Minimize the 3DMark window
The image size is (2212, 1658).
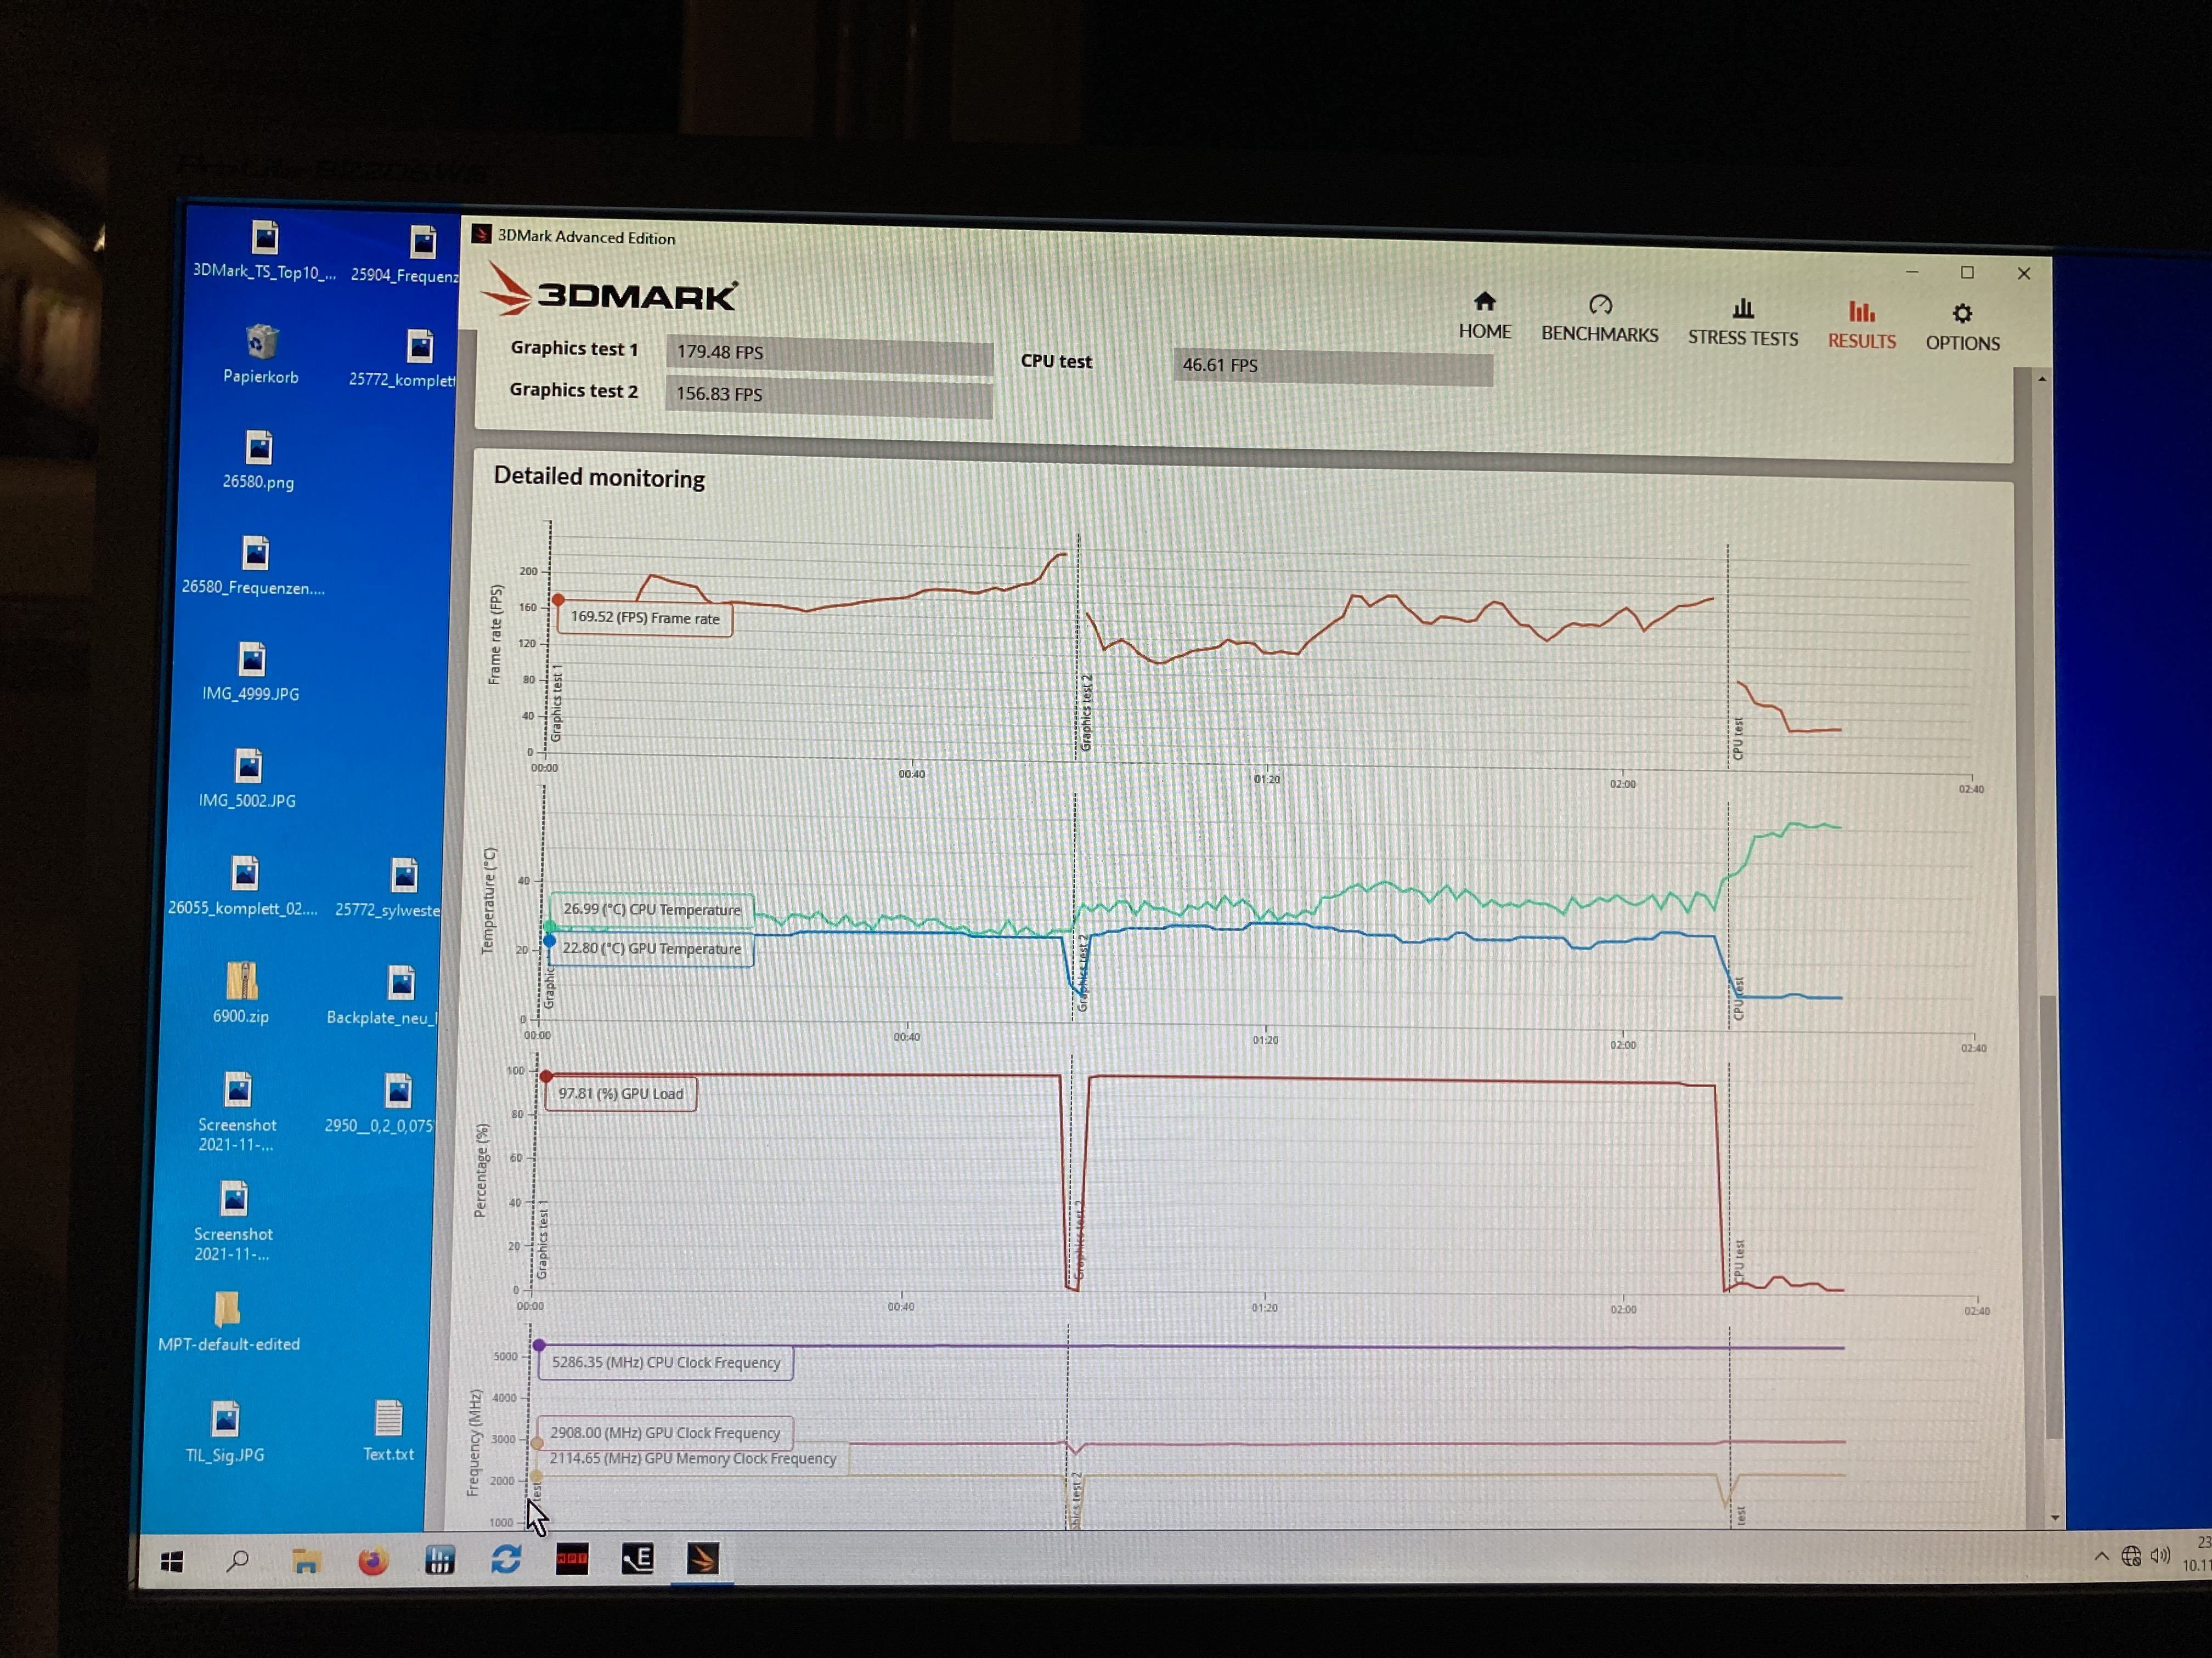(x=1912, y=272)
